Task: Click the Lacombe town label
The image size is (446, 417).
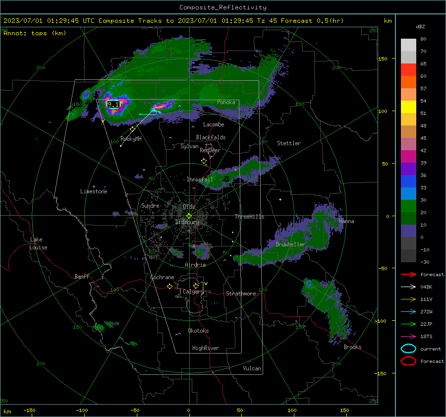Action: tap(214, 124)
